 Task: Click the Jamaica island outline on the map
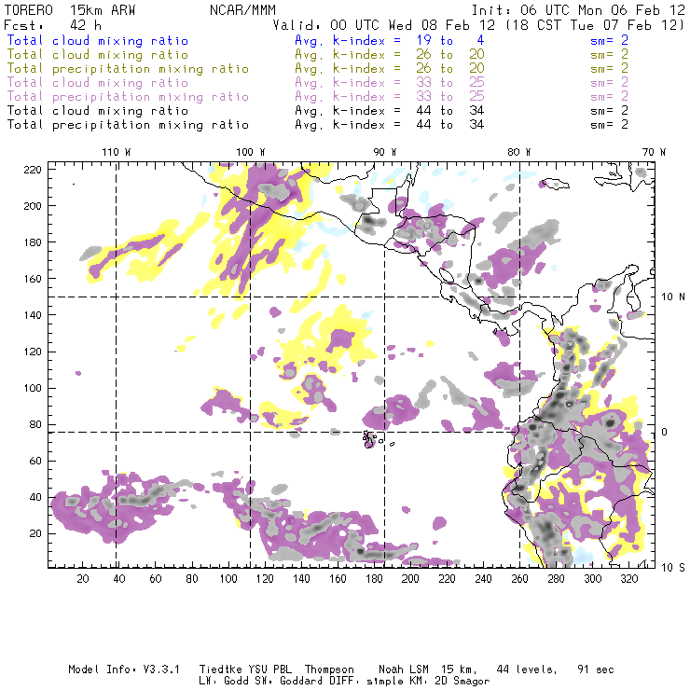click(x=556, y=184)
